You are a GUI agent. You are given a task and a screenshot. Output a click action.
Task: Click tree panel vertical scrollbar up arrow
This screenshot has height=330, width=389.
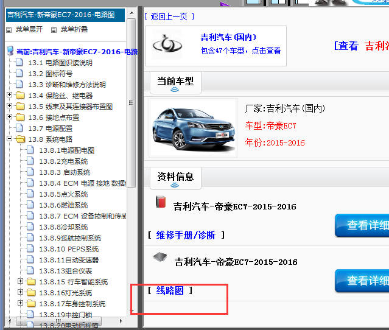[x=131, y=13]
